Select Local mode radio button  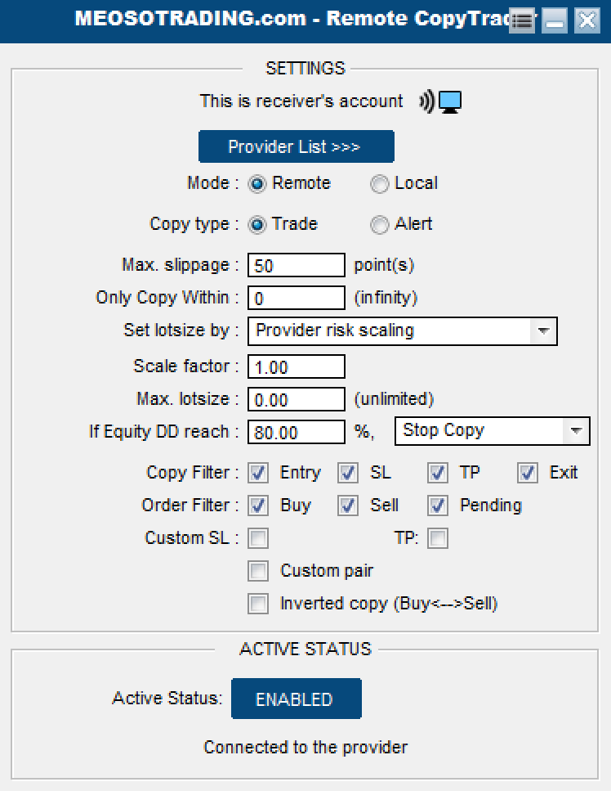[x=380, y=184]
